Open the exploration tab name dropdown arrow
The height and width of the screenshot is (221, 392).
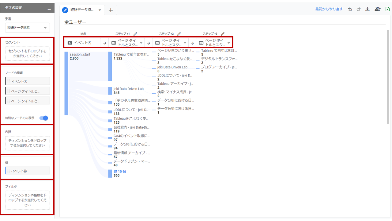click(100, 10)
